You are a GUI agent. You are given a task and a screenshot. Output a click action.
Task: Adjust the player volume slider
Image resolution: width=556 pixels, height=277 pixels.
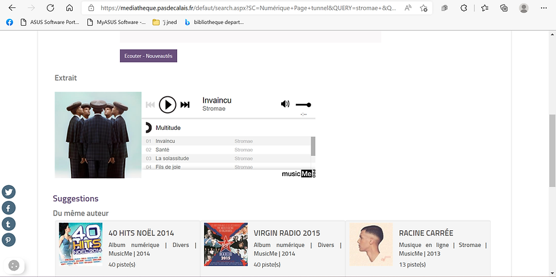pos(303,105)
